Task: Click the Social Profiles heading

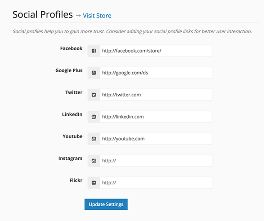Action: [43, 14]
